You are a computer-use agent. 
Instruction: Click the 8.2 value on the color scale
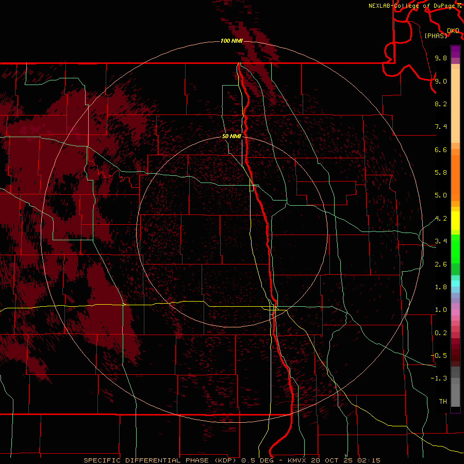(x=441, y=104)
